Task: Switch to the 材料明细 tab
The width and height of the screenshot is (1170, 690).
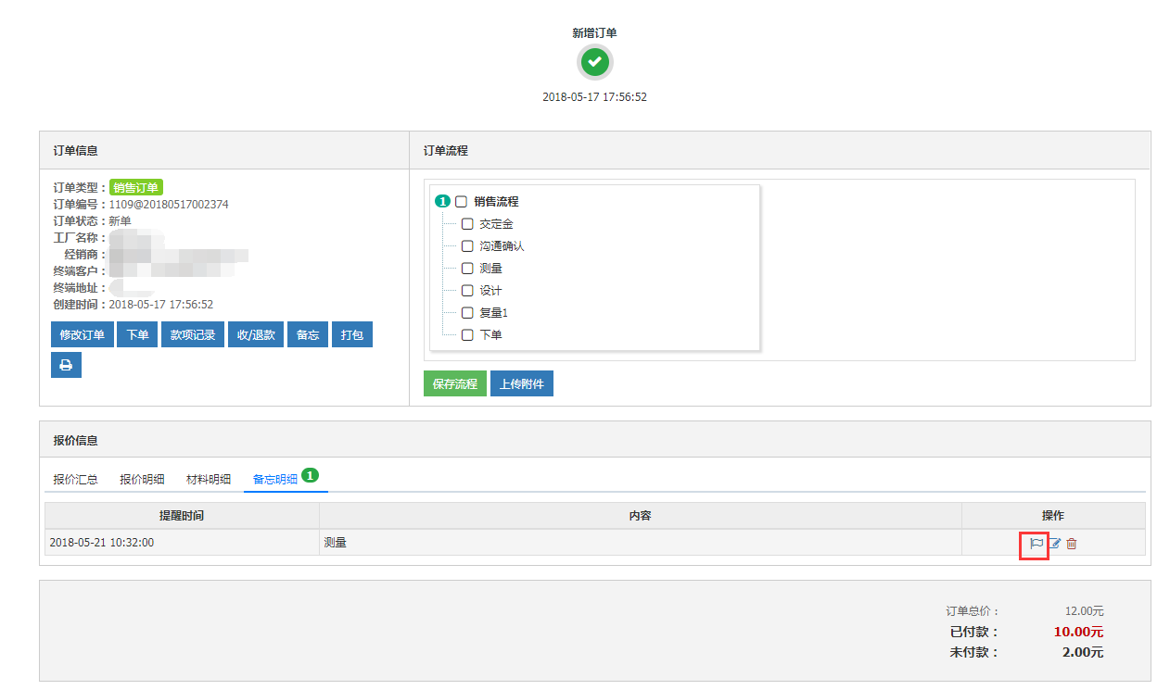Action: [209, 479]
